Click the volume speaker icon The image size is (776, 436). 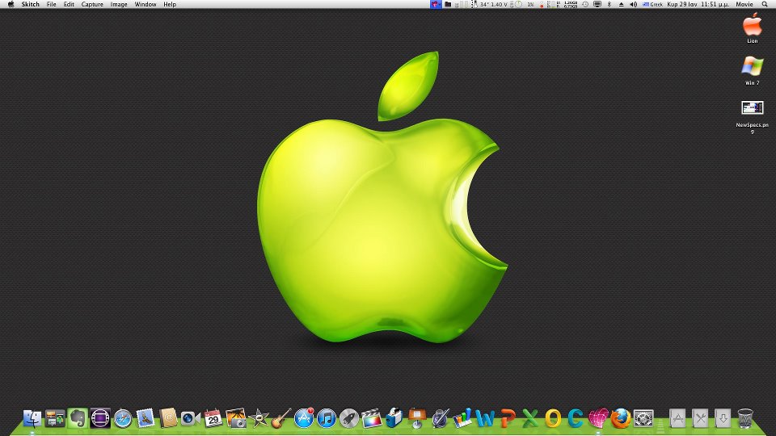click(634, 4)
